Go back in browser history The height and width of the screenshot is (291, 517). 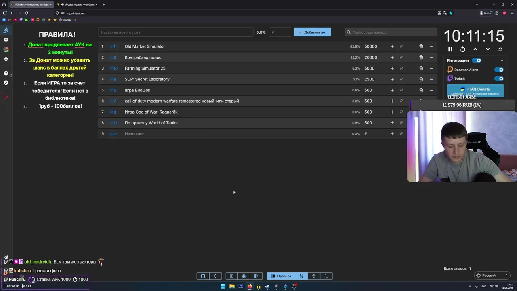[12, 13]
